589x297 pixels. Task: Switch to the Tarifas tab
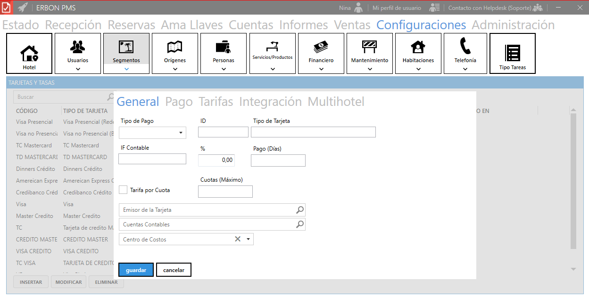click(x=216, y=102)
